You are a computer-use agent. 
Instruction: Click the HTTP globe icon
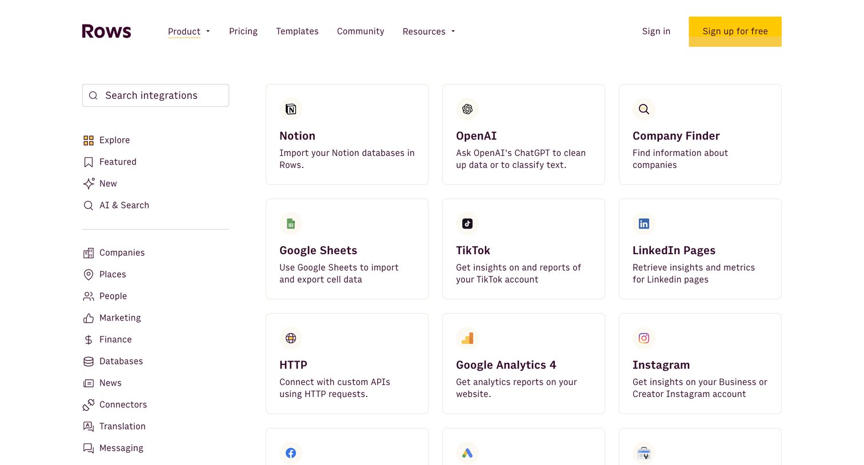pos(291,338)
